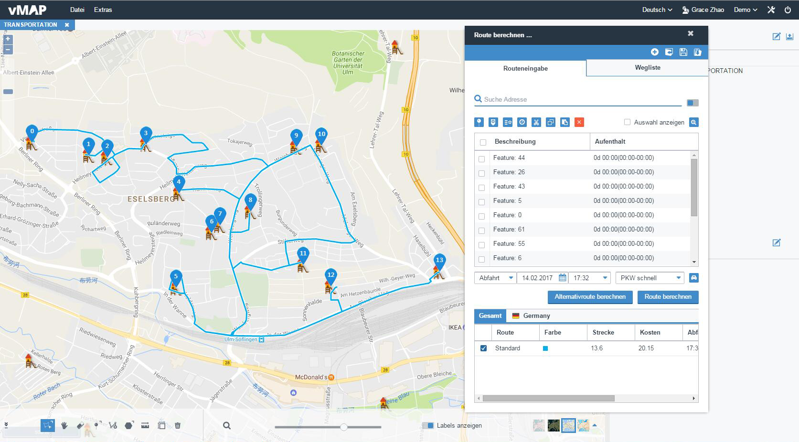The image size is (799, 442).
Task: Click the export route download icon
Action: click(698, 52)
